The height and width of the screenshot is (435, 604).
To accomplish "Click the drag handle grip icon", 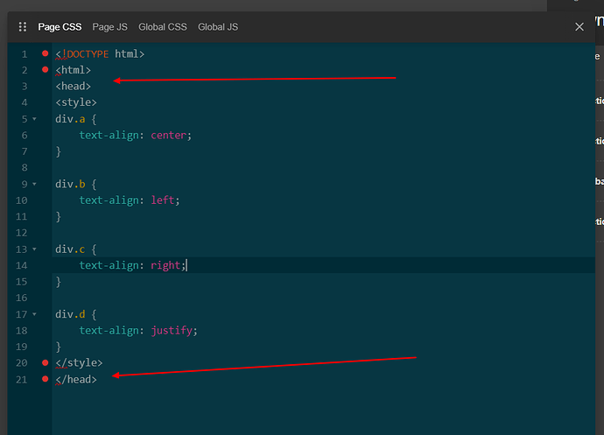I will point(23,27).
